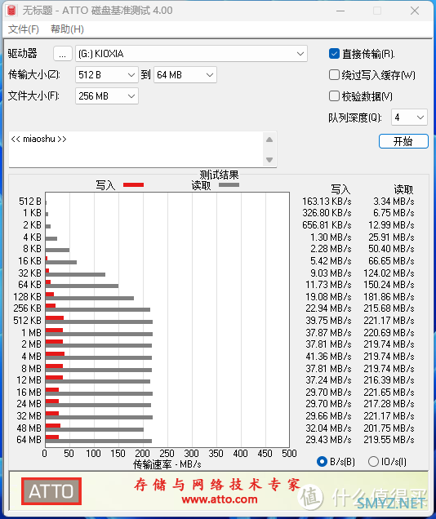The image size is (436, 519).
Task: Click the 163.13 KB/s write value
Action: 327,202
